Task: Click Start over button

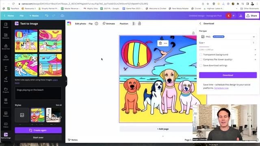Action: coord(38,137)
